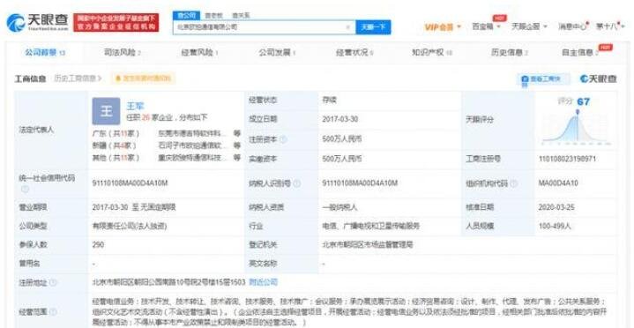Screen dimensions: 634x328
Task: Click the industry value 电信、广播电视和卫星传输服务
Action: 370,226
